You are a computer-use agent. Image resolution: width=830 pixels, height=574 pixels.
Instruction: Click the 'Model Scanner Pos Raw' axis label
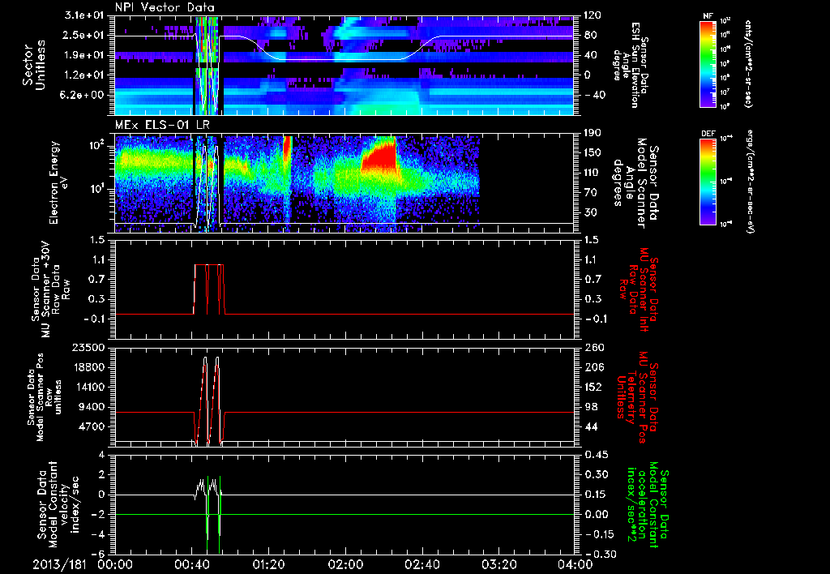click(44, 397)
